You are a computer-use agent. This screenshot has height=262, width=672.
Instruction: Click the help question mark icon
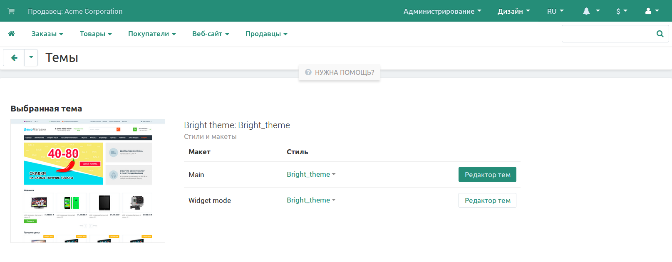308,72
